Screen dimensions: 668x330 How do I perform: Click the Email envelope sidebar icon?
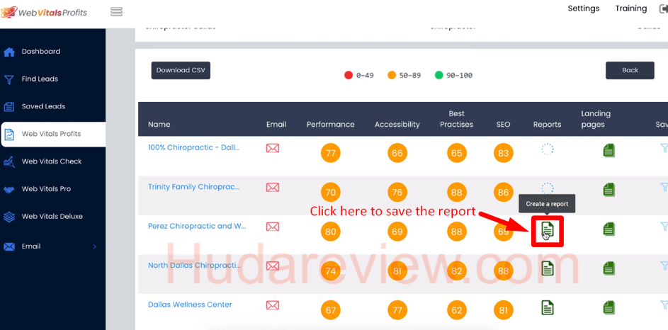[x=9, y=246]
